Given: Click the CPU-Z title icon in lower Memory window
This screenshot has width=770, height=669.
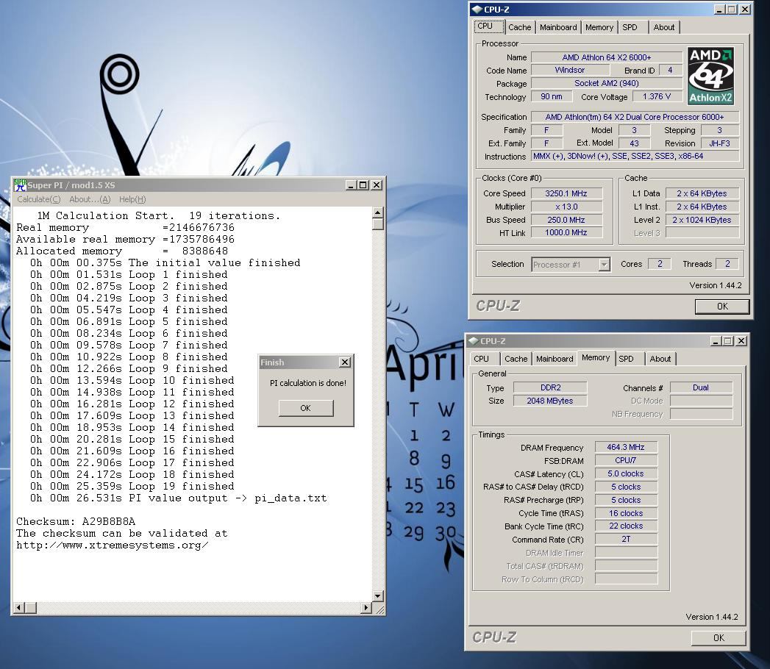Looking at the screenshot, I should [x=474, y=340].
